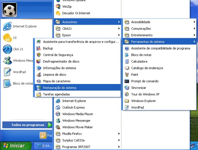The image size is (198, 150).
Task: Click Bloco de notas icon in Acessórios
Action: click(x=127, y=55)
